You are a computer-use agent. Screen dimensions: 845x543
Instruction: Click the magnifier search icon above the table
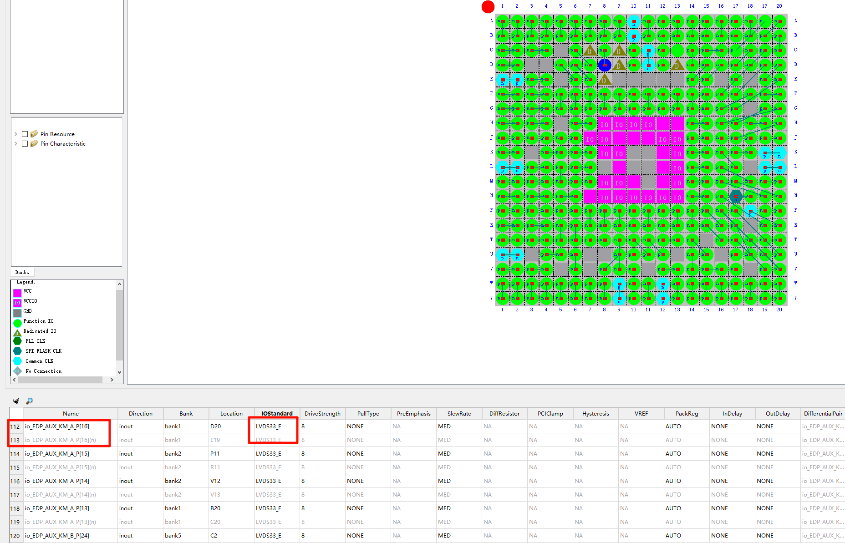click(29, 401)
